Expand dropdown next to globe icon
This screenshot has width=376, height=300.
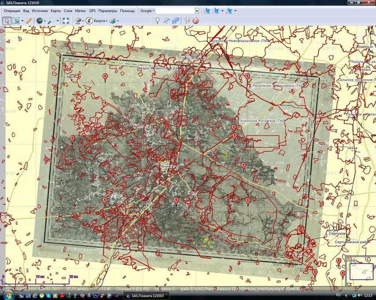pos(44,21)
